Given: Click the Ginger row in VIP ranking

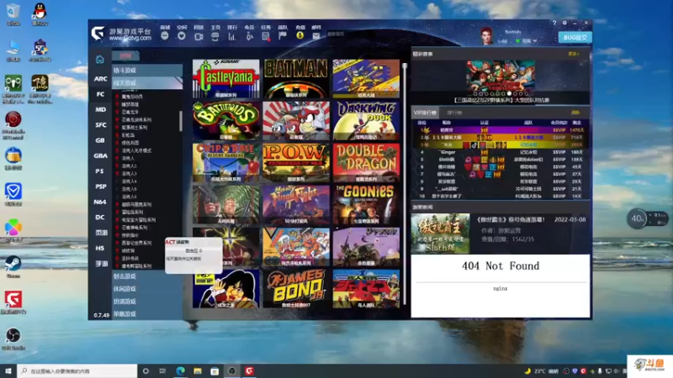Looking at the screenshot, I should click(501, 152).
